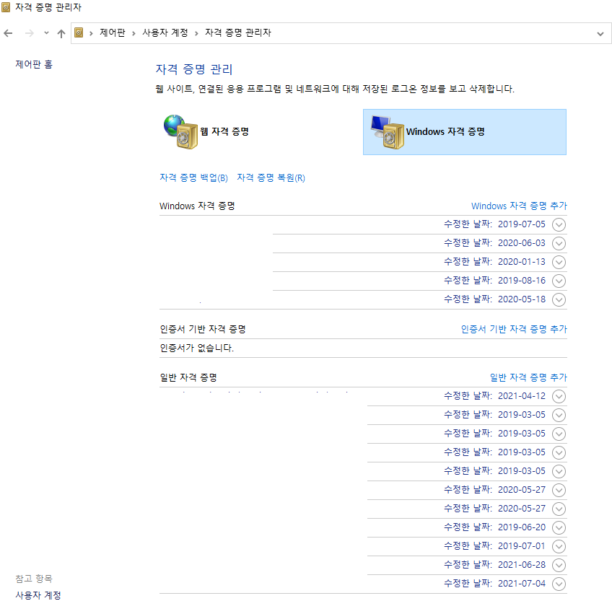The image size is (612, 601).
Task: Click 제어판 breadcrumb
Action: (113, 32)
